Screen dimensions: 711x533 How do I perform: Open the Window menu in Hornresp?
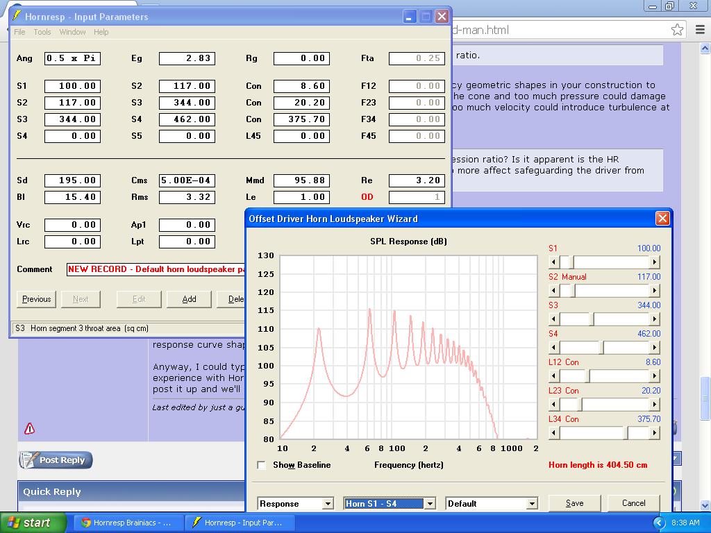72,32
